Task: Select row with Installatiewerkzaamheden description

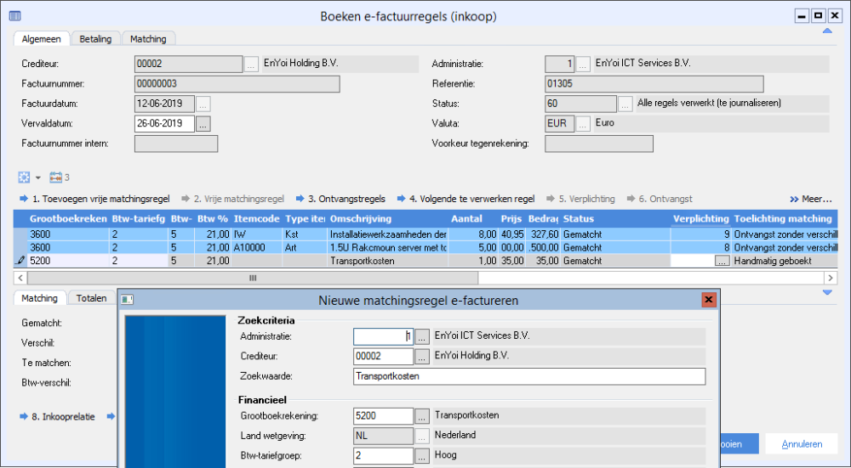Action: [x=425, y=234]
